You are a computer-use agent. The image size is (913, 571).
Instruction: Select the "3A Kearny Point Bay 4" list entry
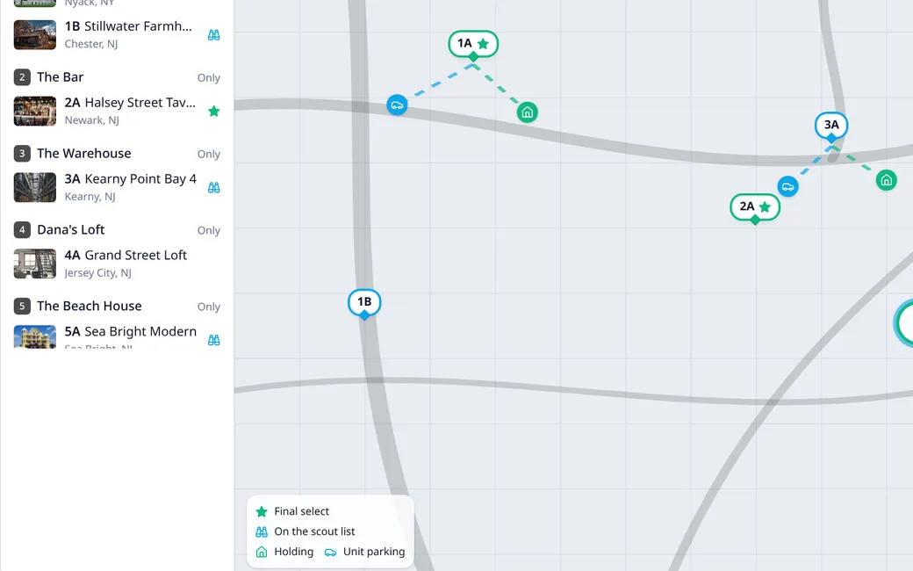click(x=117, y=188)
